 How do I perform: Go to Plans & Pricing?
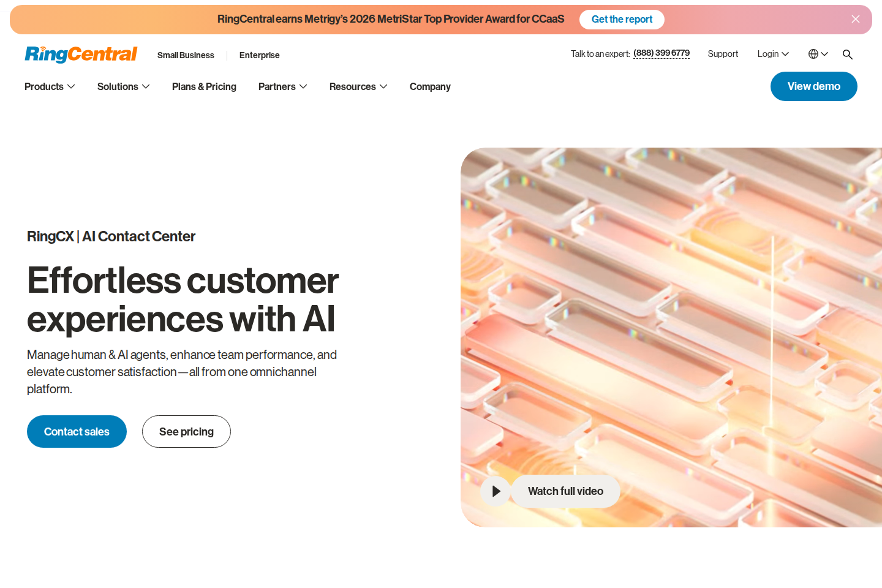pyautogui.click(x=204, y=86)
